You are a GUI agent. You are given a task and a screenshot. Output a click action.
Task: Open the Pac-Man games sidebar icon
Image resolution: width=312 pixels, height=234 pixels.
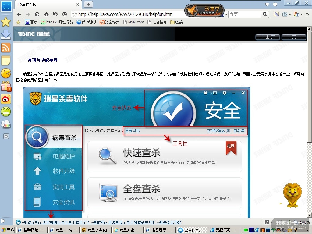click(6, 73)
